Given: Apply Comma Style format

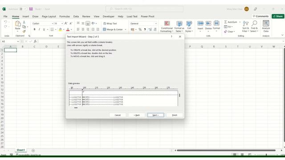Looking at the screenshot, I should (x=145, y=29).
